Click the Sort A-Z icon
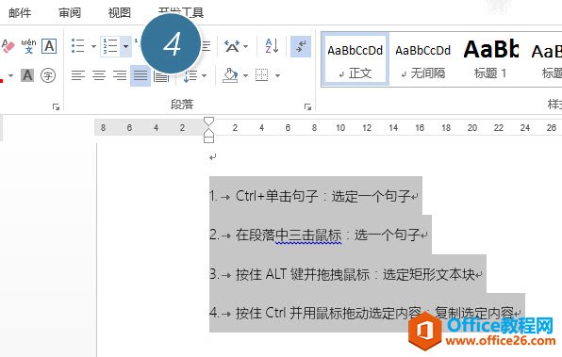The height and width of the screenshot is (357, 562). (x=272, y=46)
